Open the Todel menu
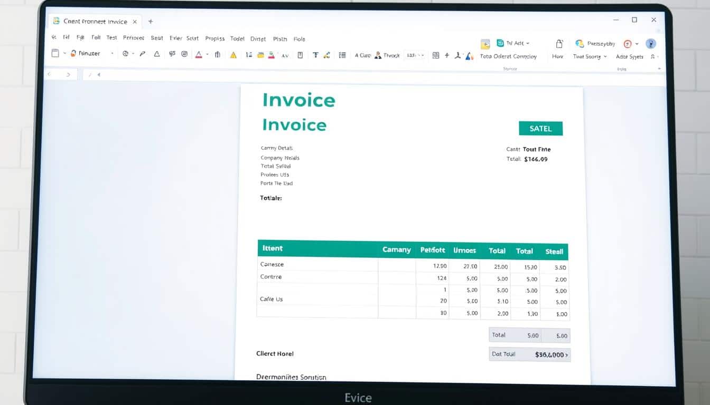The width and height of the screenshot is (710, 405). coord(237,38)
